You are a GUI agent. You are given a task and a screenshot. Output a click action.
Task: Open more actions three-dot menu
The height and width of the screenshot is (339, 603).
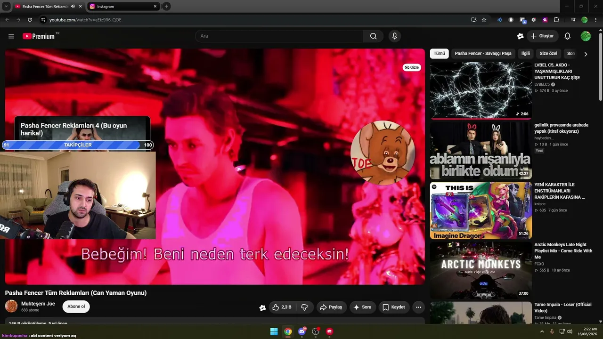click(418, 307)
